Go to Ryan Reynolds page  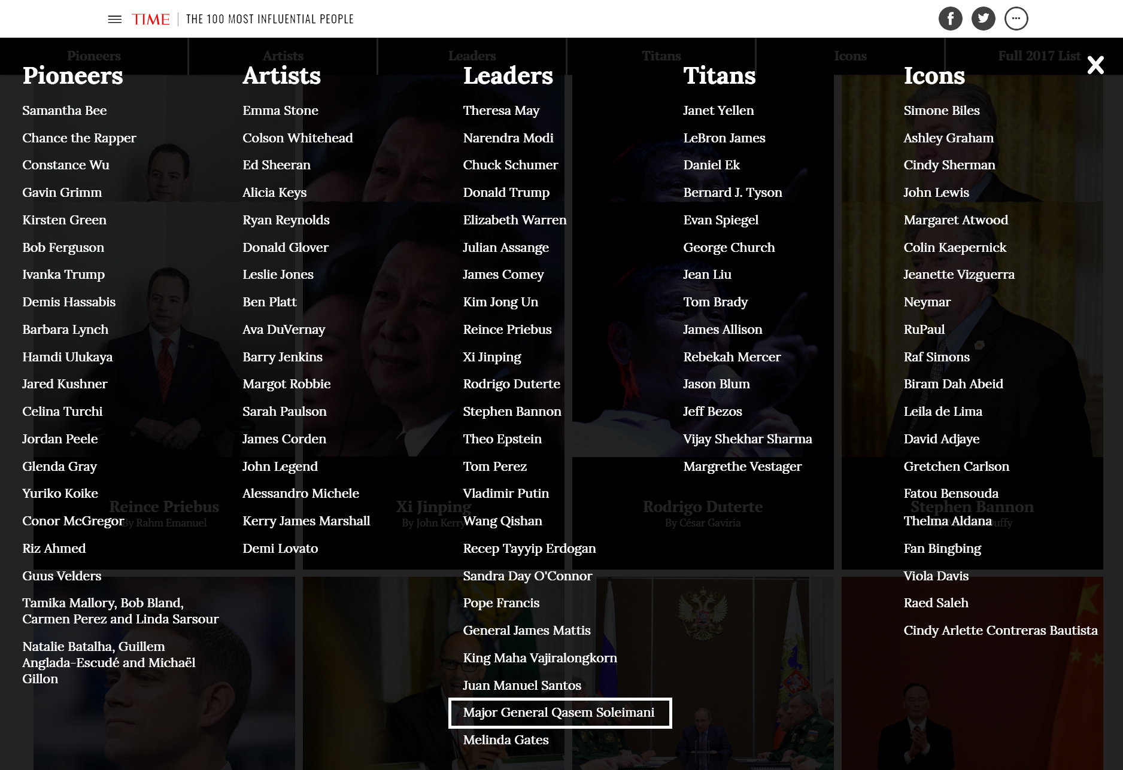coord(286,220)
